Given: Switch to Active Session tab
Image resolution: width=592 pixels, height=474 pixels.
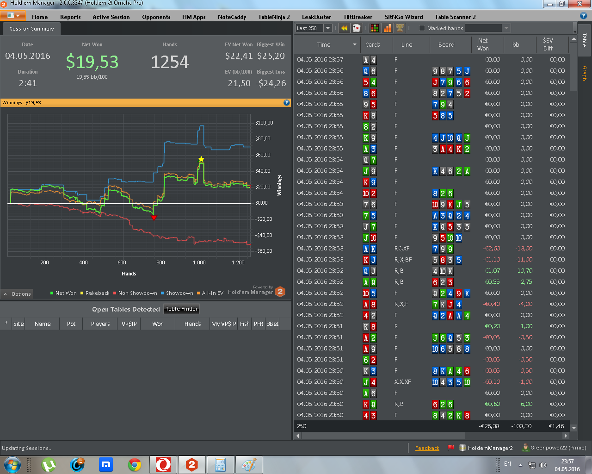Looking at the screenshot, I should click(111, 17).
